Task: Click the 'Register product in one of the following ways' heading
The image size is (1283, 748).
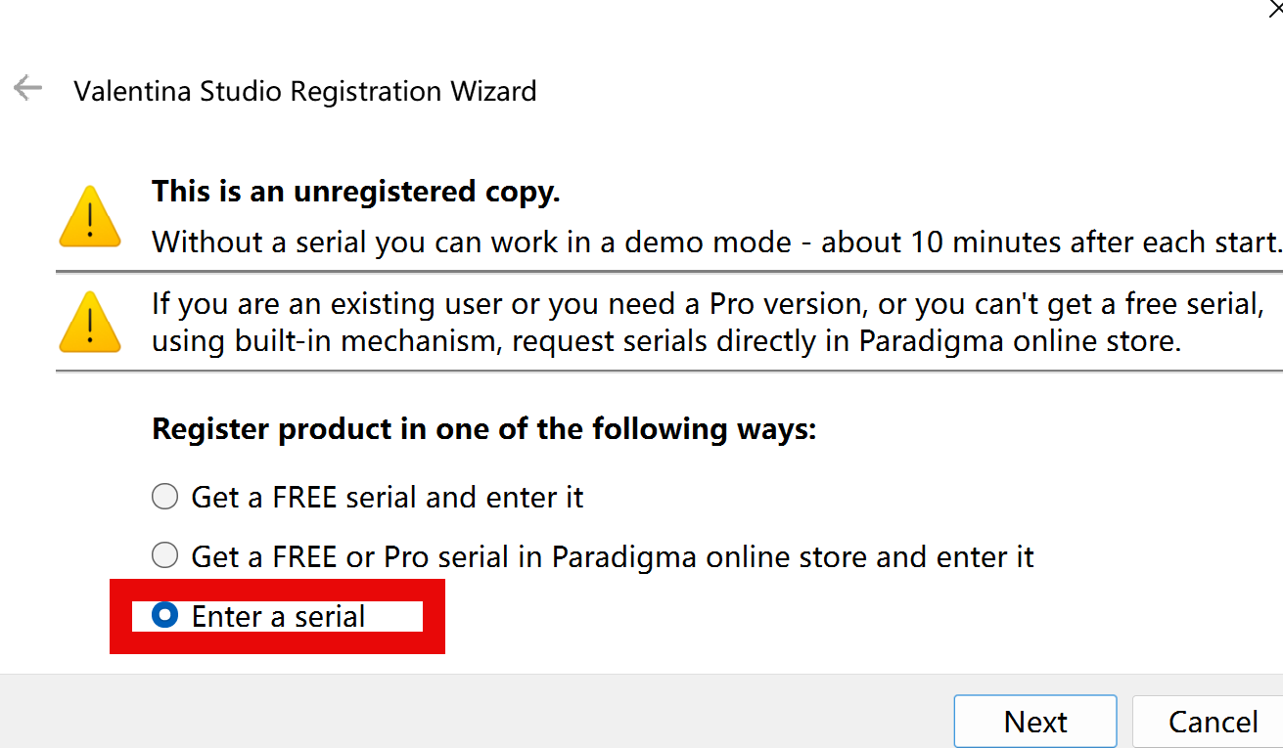Action: point(483,429)
